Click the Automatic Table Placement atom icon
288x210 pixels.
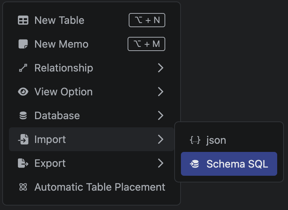click(23, 187)
